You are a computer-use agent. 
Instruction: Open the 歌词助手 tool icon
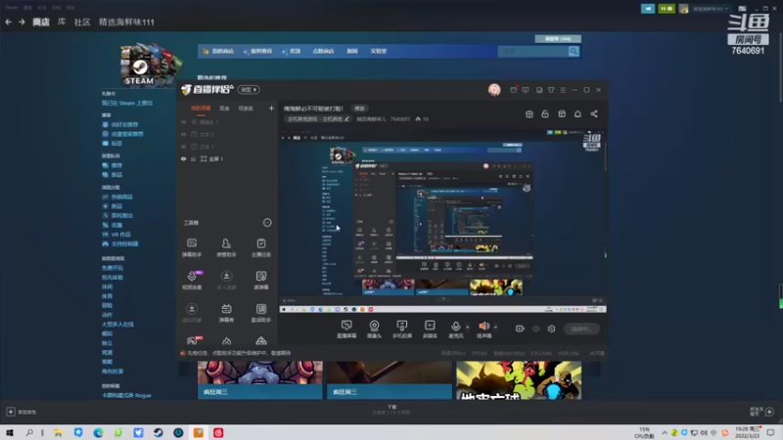(x=260, y=313)
